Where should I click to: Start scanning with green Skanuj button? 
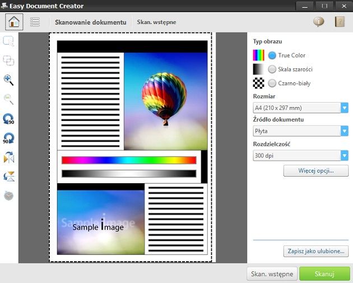click(324, 274)
